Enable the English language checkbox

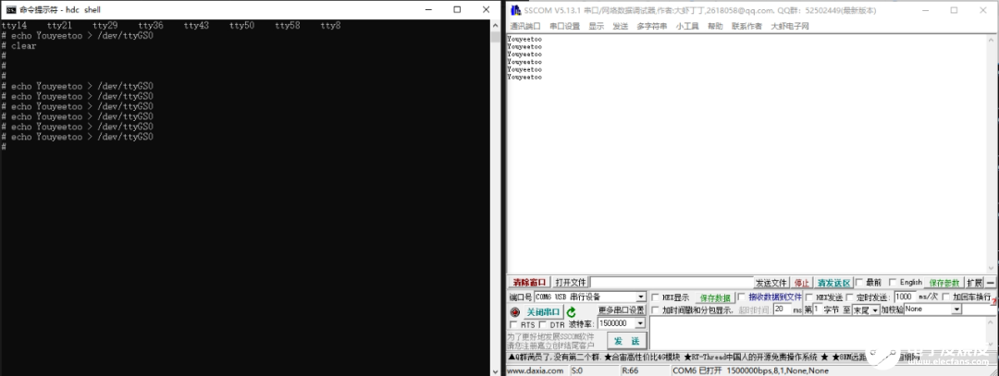point(893,283)
